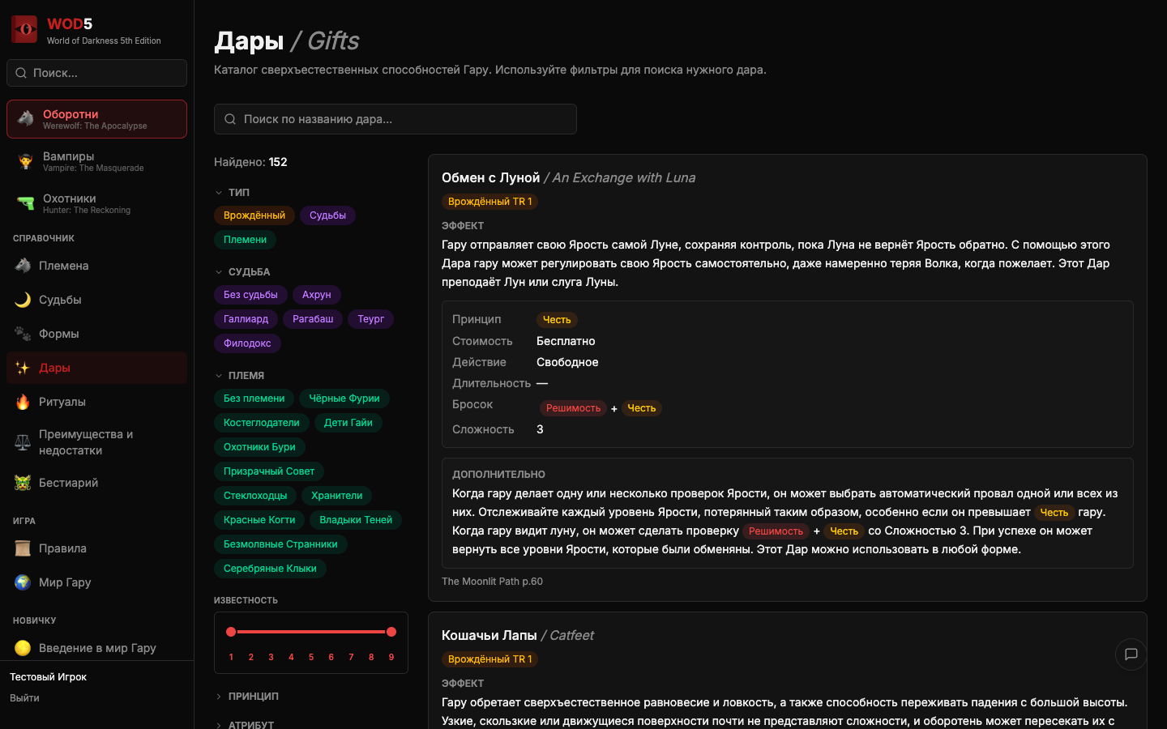Click Врождённый TR 1 badge under Кошачьи Лапы
1167x729 pixels.
point(489,659)
